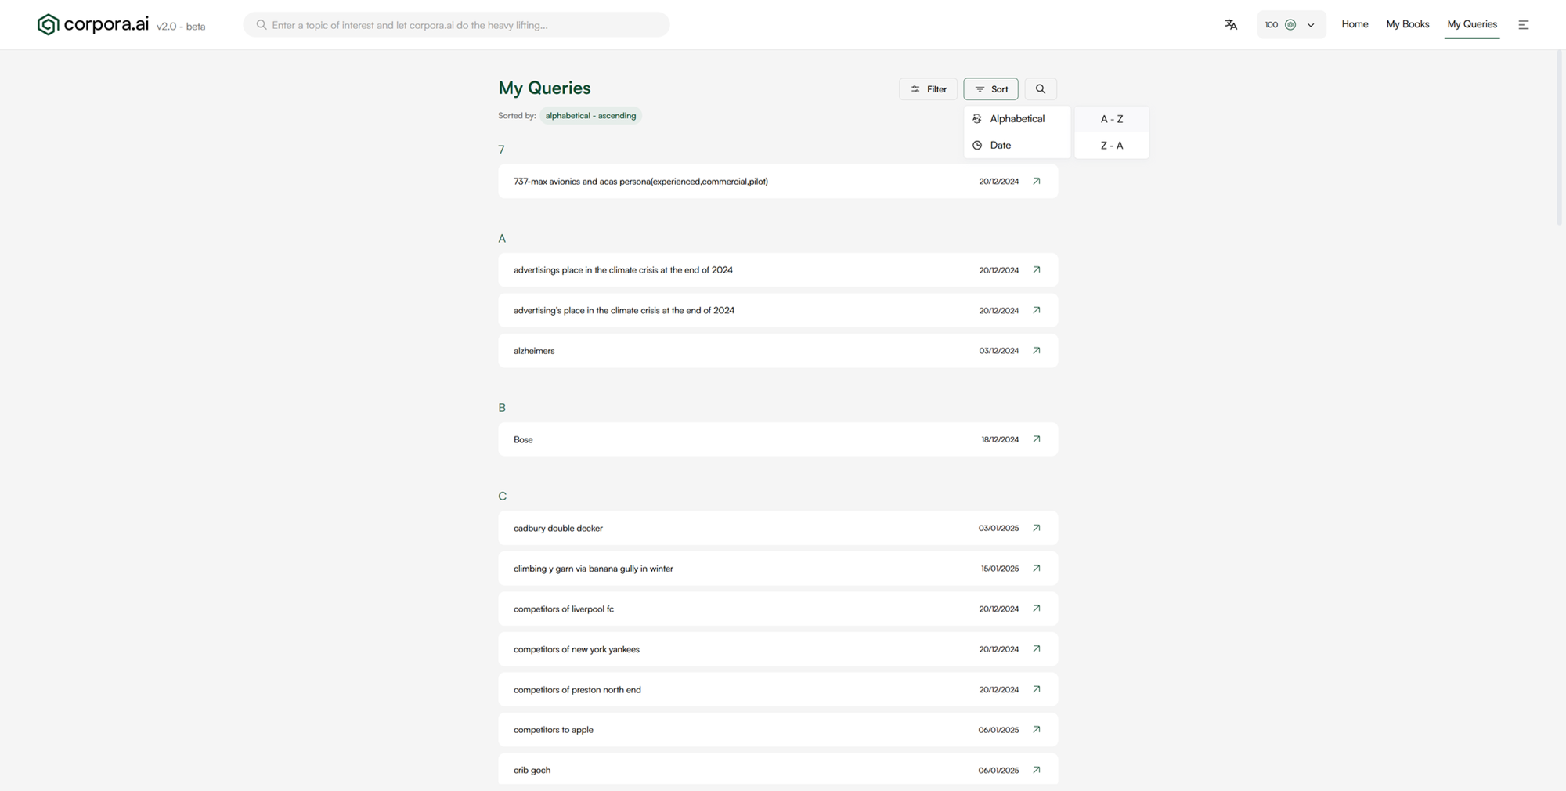Go to My Books page

1407,24
